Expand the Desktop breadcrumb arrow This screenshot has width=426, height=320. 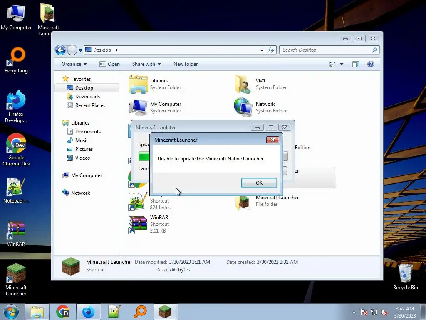pos(117,50)
